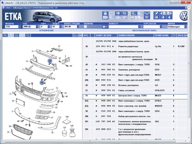Click the Поз. column header
192x144 pixels.
tap(87, 35)
